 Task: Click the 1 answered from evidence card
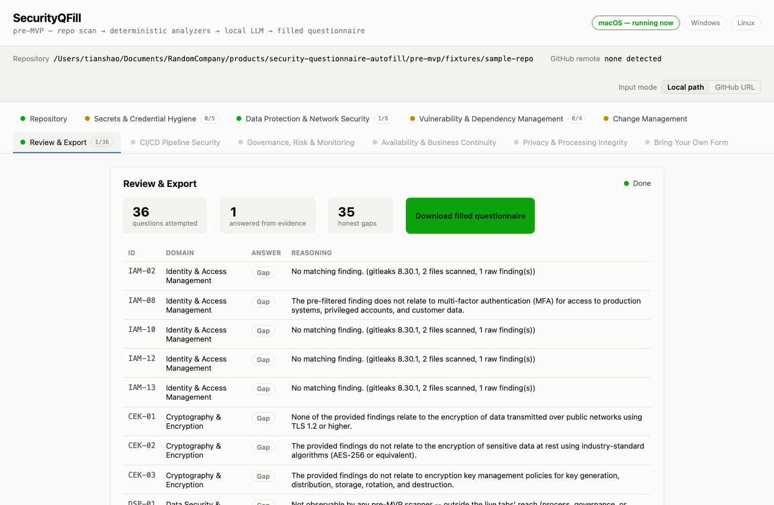pyautogui.click(x=268, y=215)
